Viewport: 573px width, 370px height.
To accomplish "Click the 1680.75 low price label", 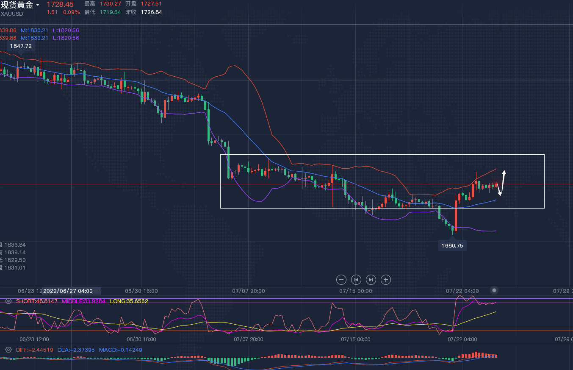I will point(452,245).
